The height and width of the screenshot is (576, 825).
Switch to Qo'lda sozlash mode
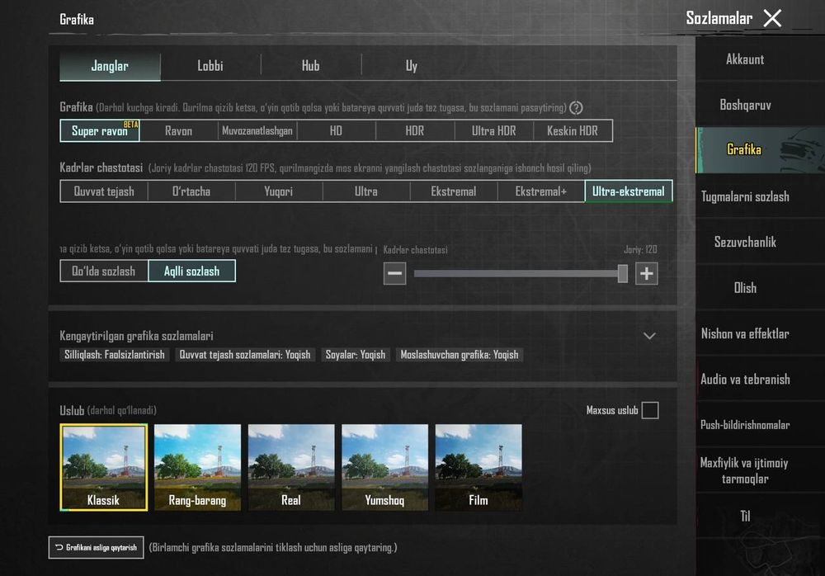point(104,271)
